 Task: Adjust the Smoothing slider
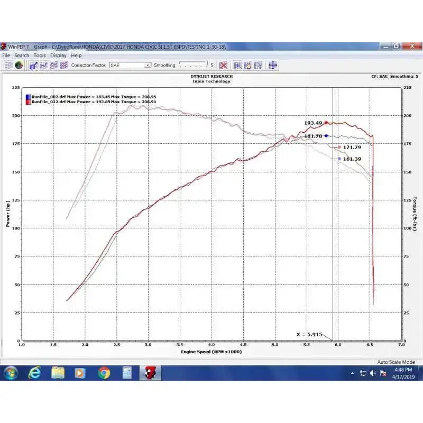(x=193, y=65)
